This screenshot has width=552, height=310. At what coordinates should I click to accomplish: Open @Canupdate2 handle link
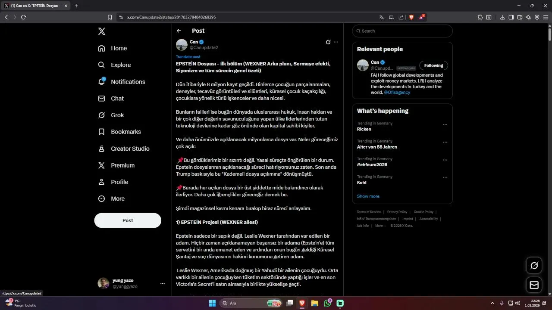point(204,47)
